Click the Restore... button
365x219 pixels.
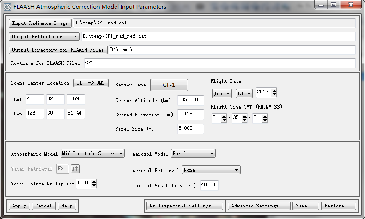click(339, 206)
